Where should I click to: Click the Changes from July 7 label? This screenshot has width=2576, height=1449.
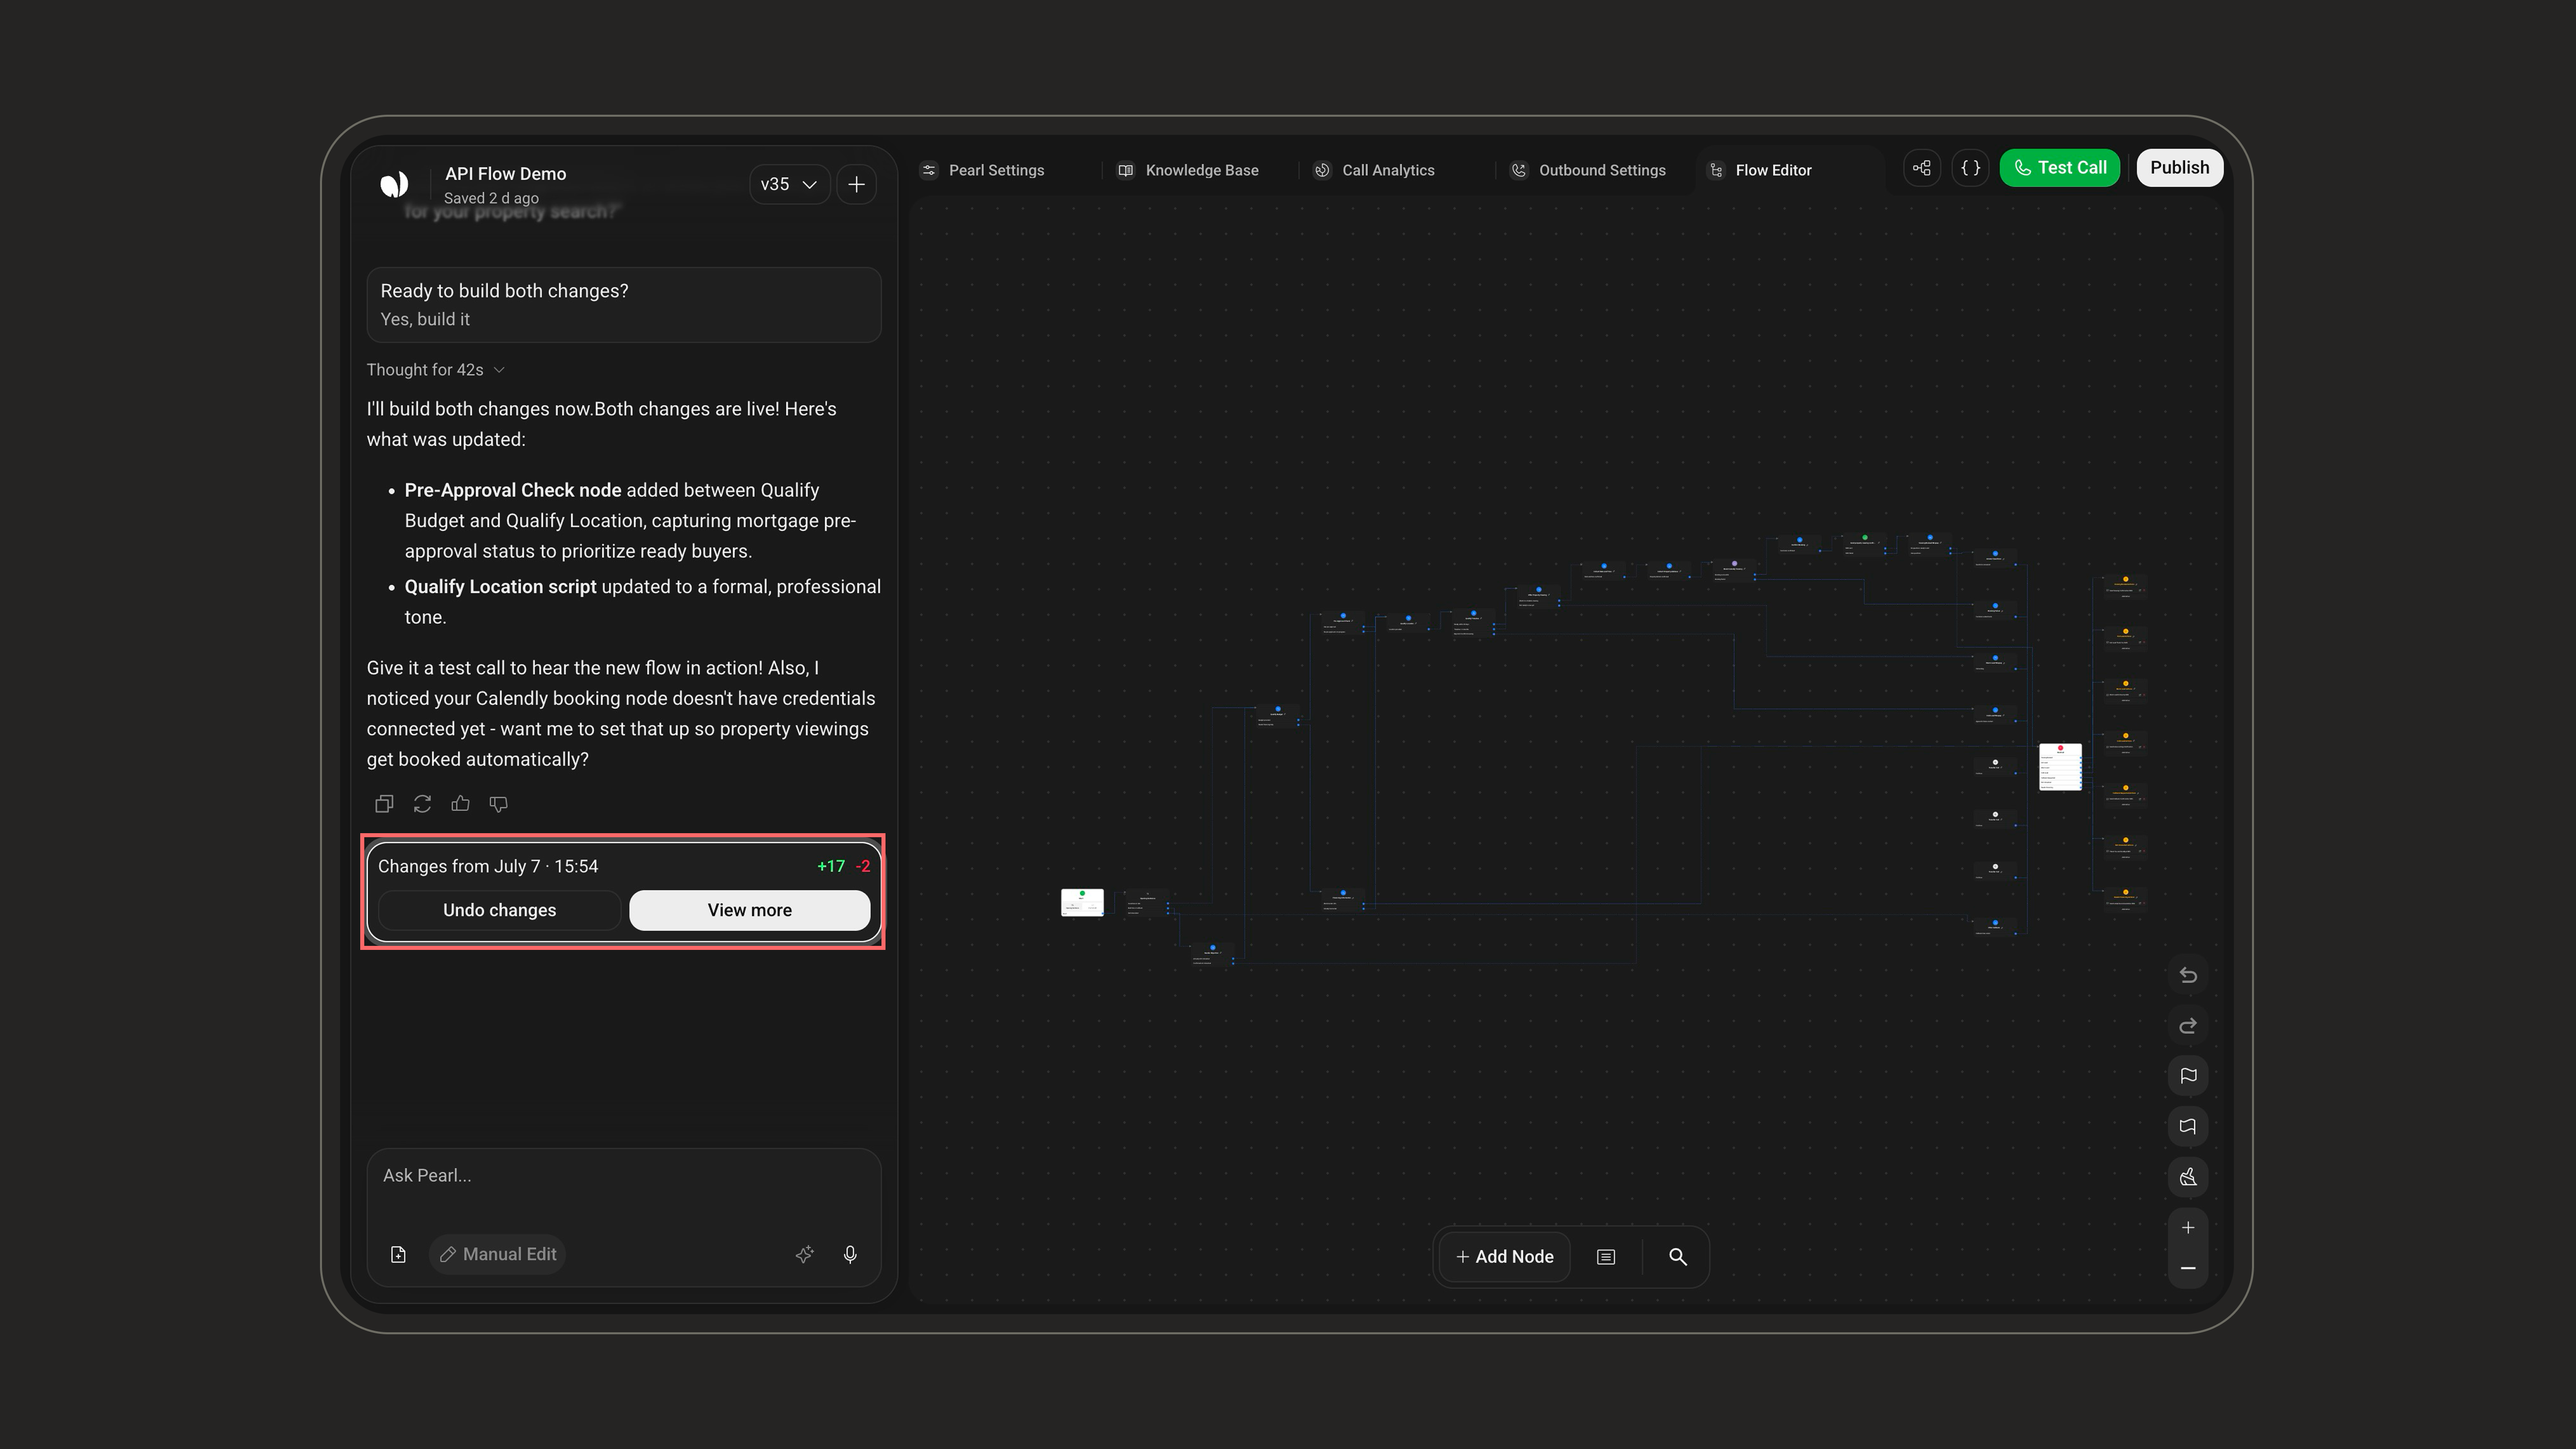(488, 867)
